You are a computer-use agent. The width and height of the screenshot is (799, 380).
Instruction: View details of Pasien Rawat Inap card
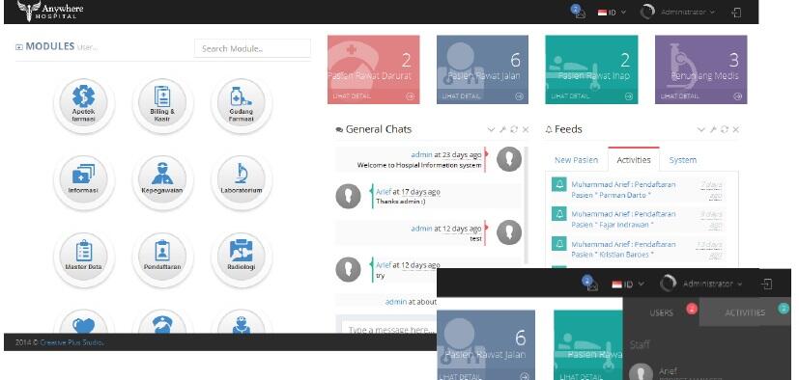(x=591, y=96)
